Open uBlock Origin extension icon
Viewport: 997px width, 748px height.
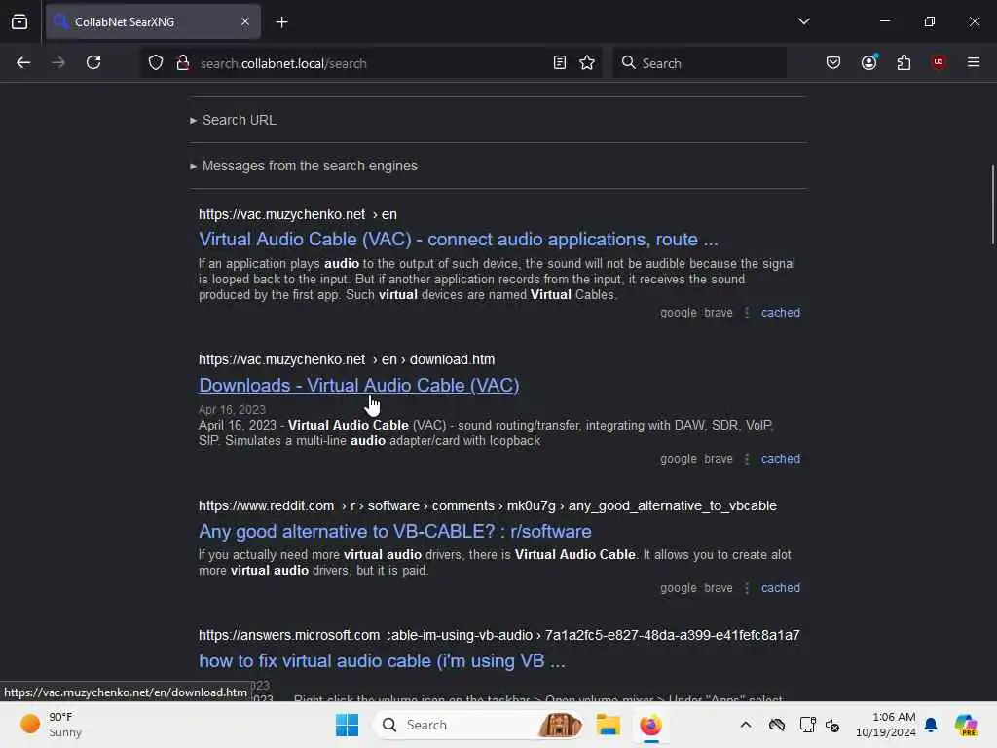939,62
